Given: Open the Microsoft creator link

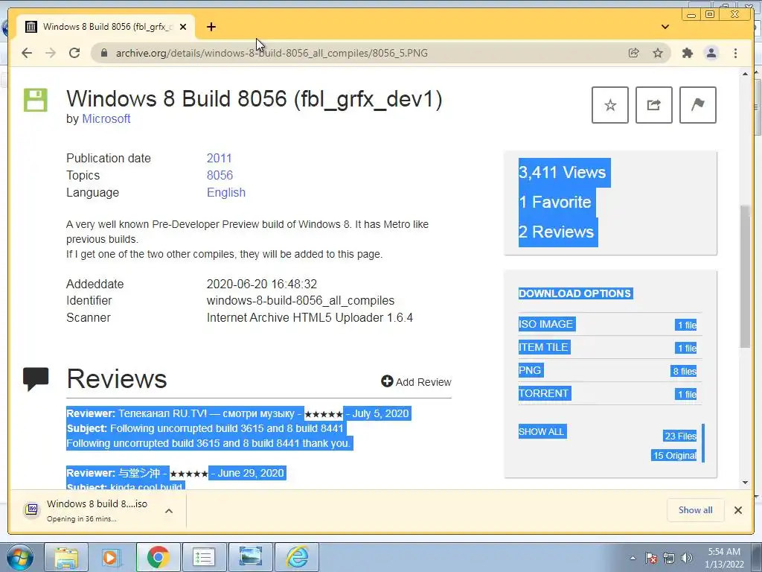Looking at the screenshot, I should 106,118.
